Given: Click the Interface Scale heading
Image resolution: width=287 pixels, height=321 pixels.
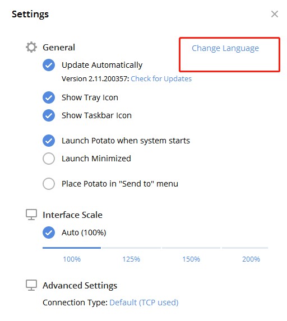Looking at the screenshot, I should pyautogui.click(x=72, y=215).
